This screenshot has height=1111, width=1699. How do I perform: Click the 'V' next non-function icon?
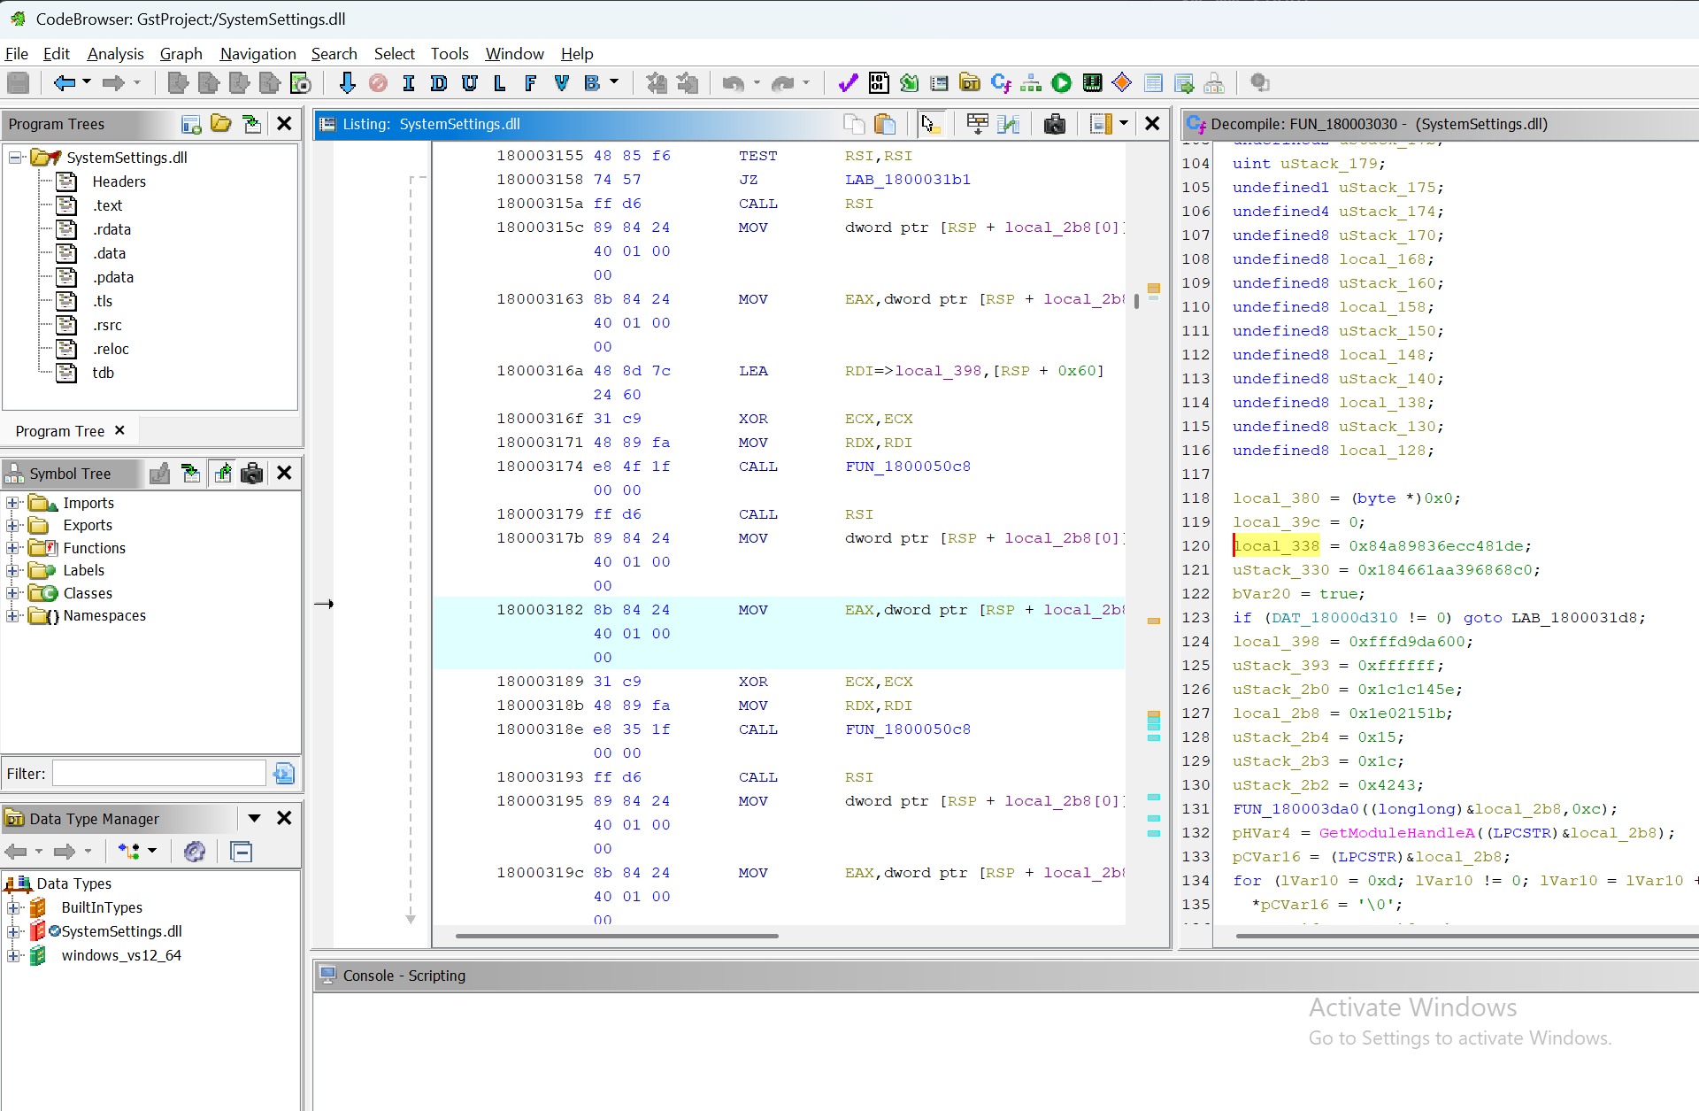pyautogui.click(x=561, y=83)
